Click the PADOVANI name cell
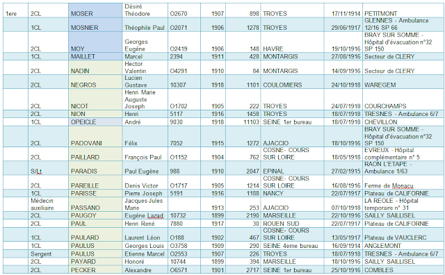445x275 pixels. 95,136
